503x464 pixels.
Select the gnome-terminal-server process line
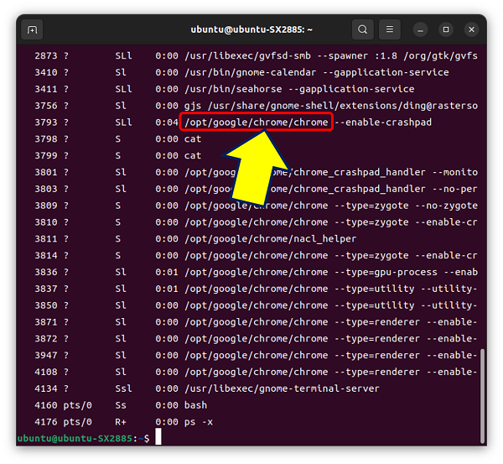point(207,388)
